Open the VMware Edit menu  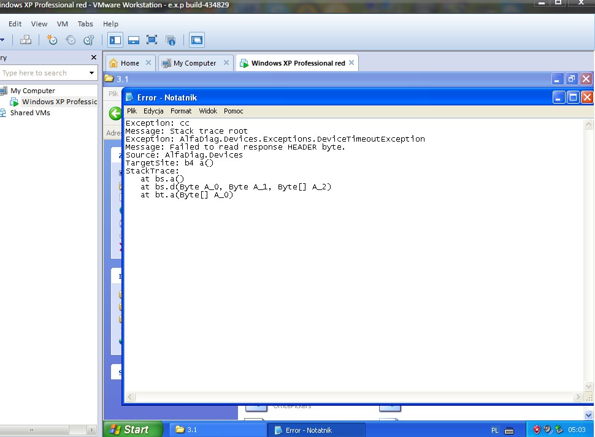point(15,24)
